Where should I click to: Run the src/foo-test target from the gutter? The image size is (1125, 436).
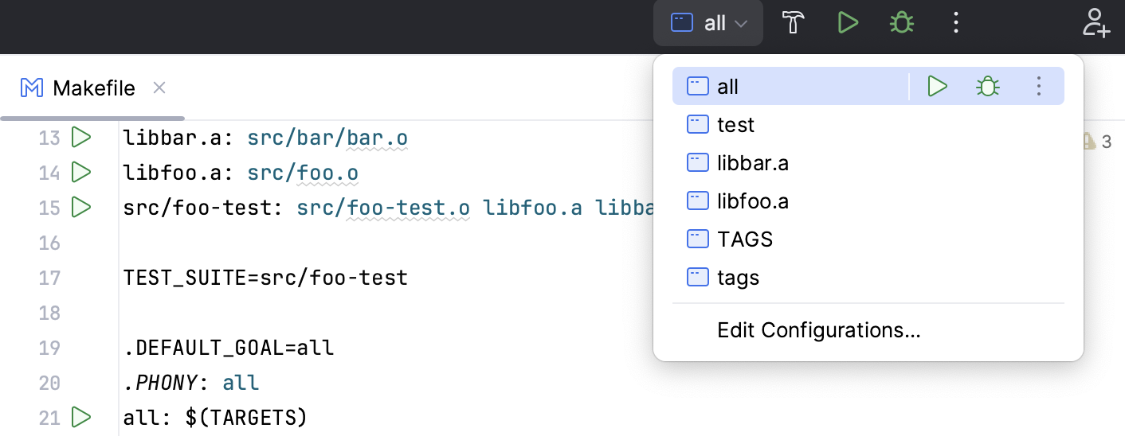coord(81,207)
